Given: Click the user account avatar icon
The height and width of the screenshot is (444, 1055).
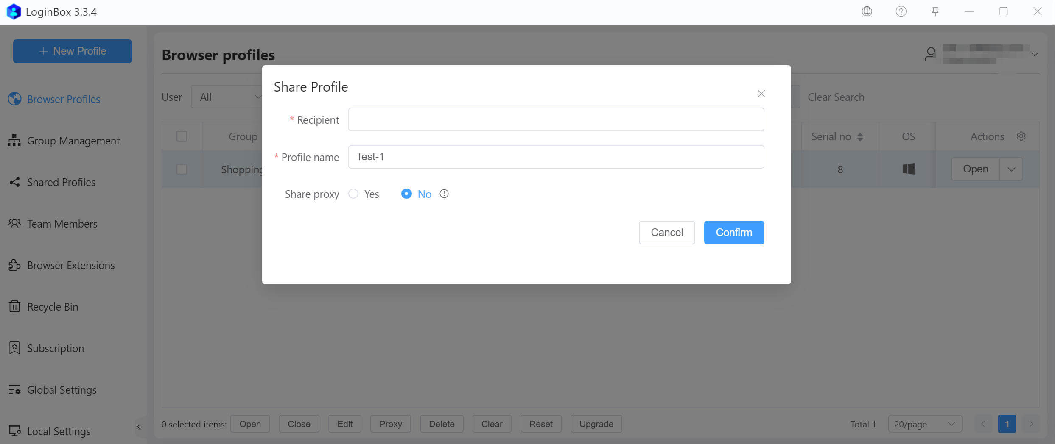Looking at the screenshot, I should [930, 54].
